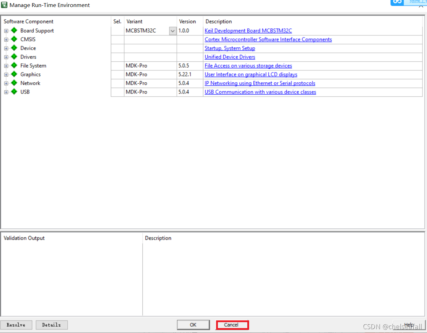Expand the Drivers tree node
The image size is (427, 333).
point(6,57)
